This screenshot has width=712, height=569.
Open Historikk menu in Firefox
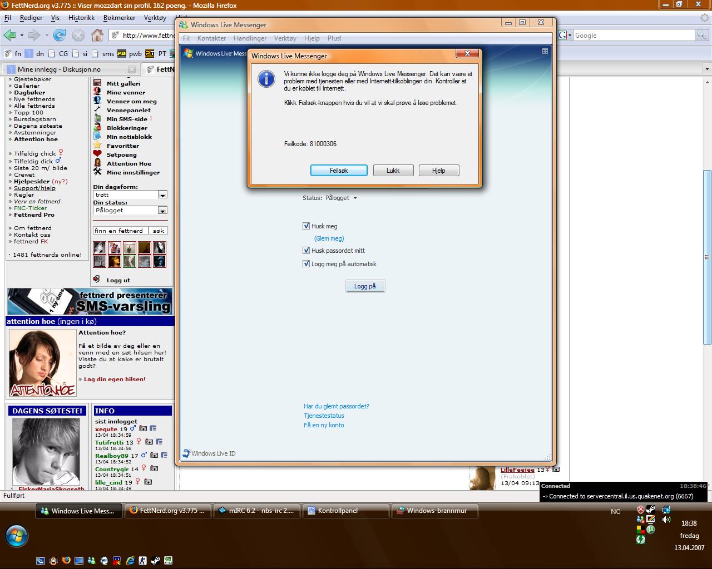coord(81,18)
